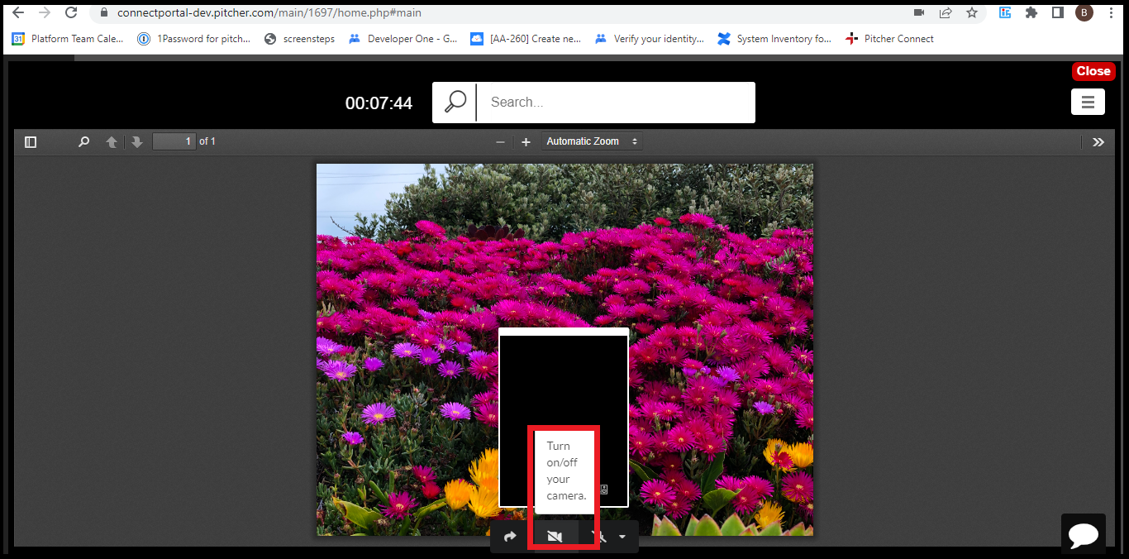This screenshot has height=559, width=1129.
Task: Open the Pitcher Connect bookmark
Action: click(890, 39)
